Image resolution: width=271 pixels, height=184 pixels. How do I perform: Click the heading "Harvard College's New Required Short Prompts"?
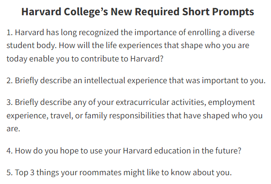click(x=138, y=12)
